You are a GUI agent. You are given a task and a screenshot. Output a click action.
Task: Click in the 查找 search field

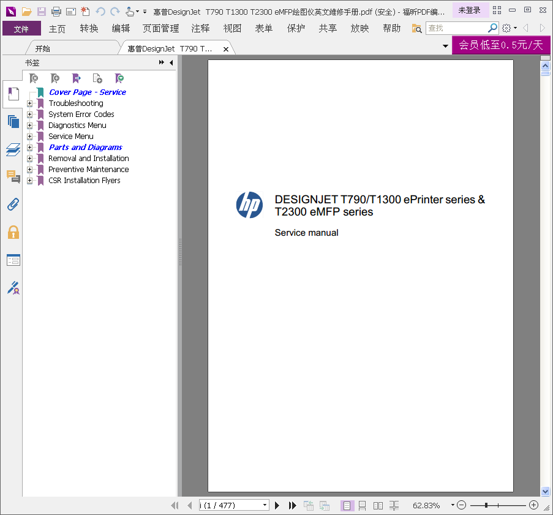pyautogui.click(x=457, y=28)
